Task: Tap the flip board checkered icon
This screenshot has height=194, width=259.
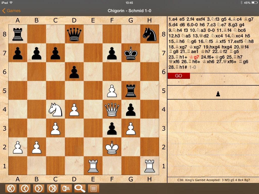Action: (x=66, y=188)
